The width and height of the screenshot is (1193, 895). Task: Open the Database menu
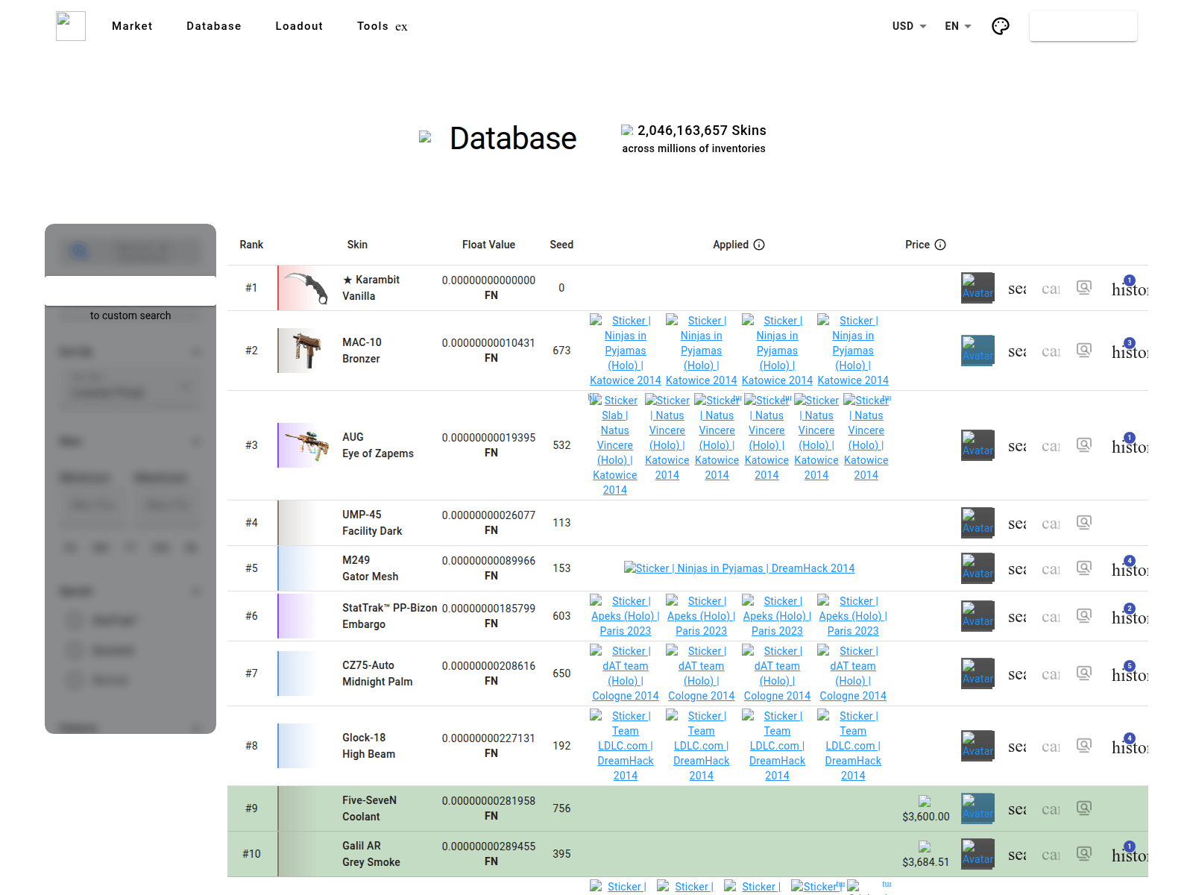[214, 26]
